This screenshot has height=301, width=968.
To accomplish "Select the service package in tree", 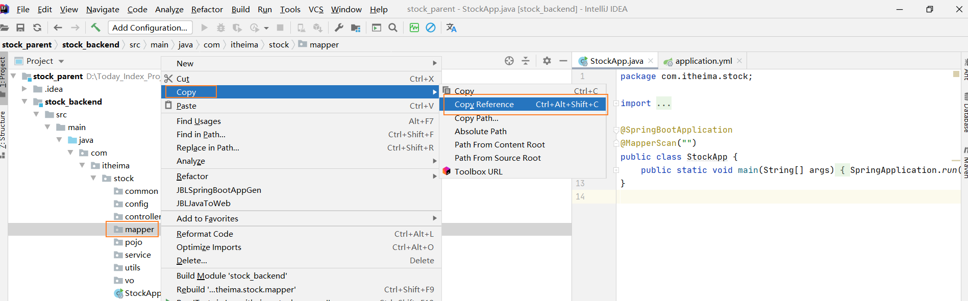I will click(138, 255).
